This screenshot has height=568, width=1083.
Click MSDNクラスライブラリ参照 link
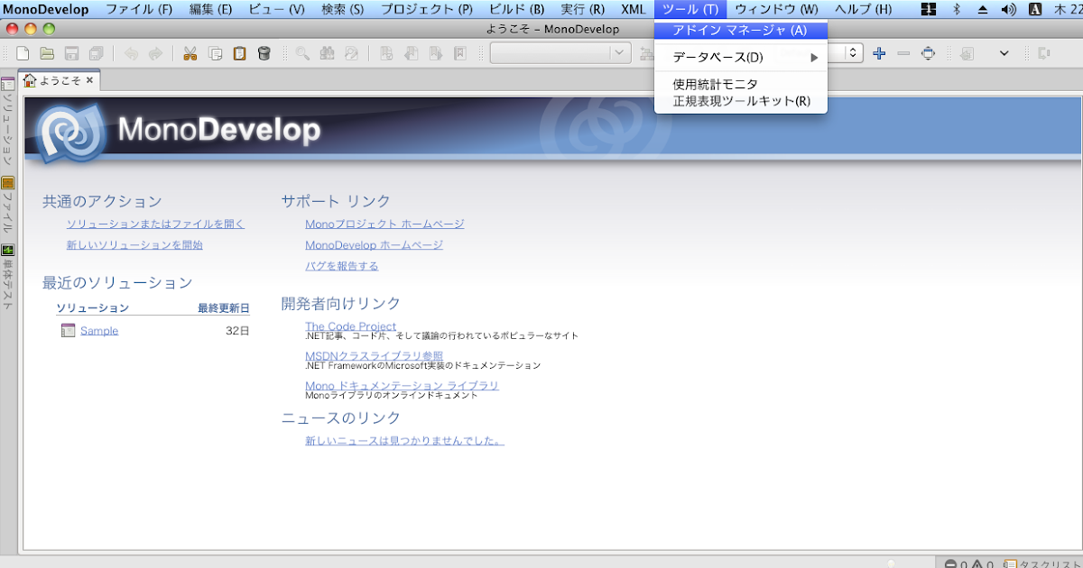tap(374, 356)
